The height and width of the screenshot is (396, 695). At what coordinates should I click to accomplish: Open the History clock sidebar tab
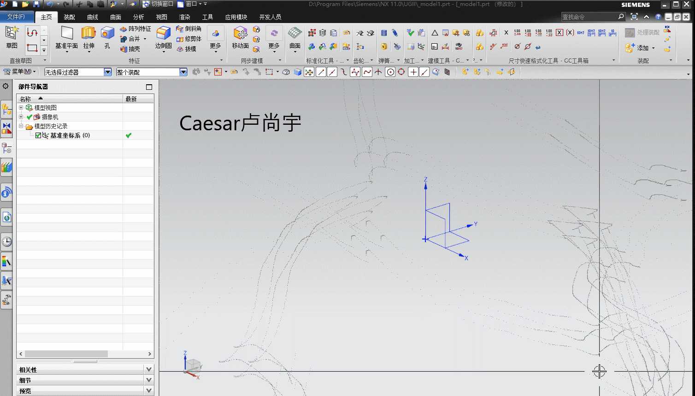(6, 242)
